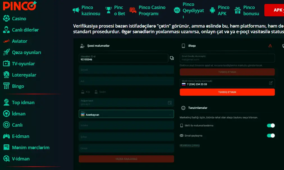Open Pinco Casino Proqramı menu item
284x170 pixels.
148,10
